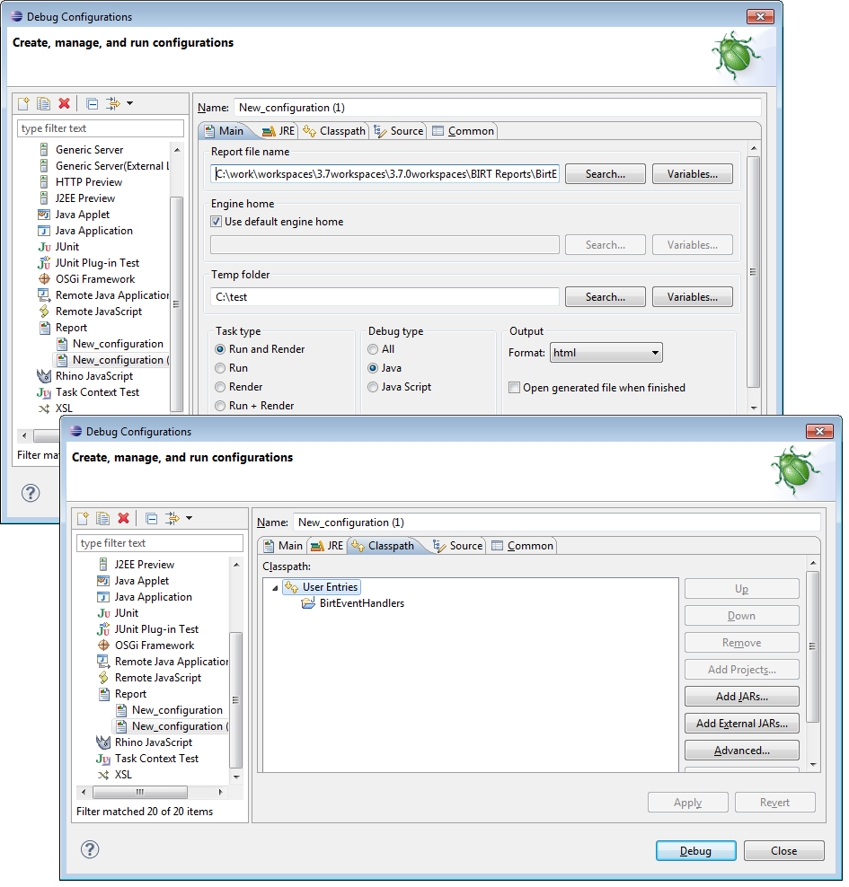The height and width of the screenshot is (887, 849).
Task: Select Run and Render task type
Action: 220,349
